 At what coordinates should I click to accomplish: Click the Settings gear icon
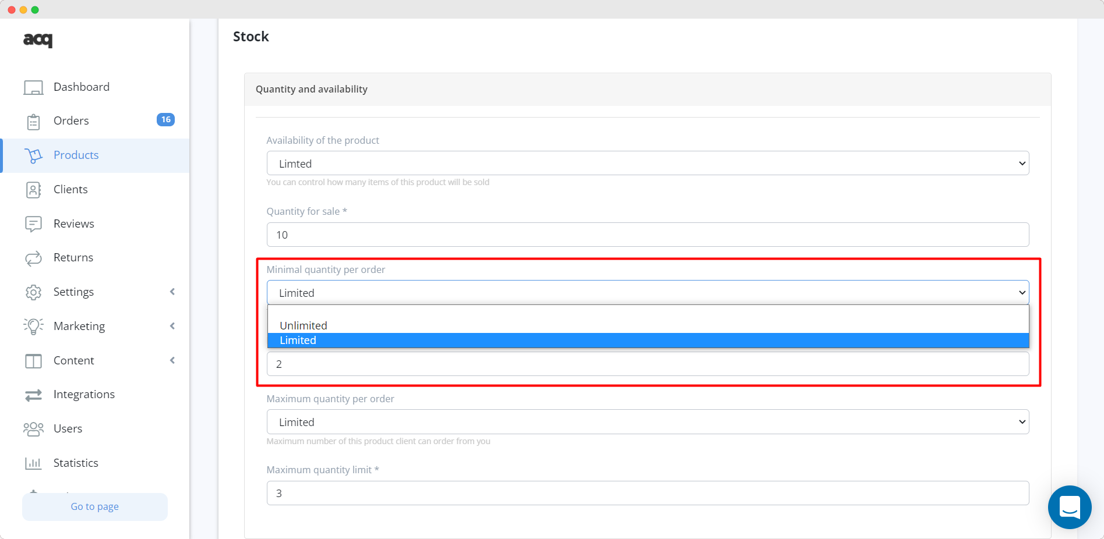pos(33,292)
